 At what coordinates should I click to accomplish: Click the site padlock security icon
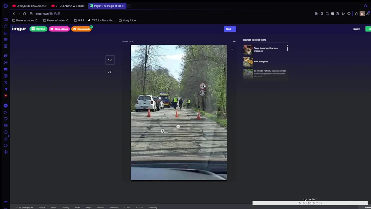point(31,14)
